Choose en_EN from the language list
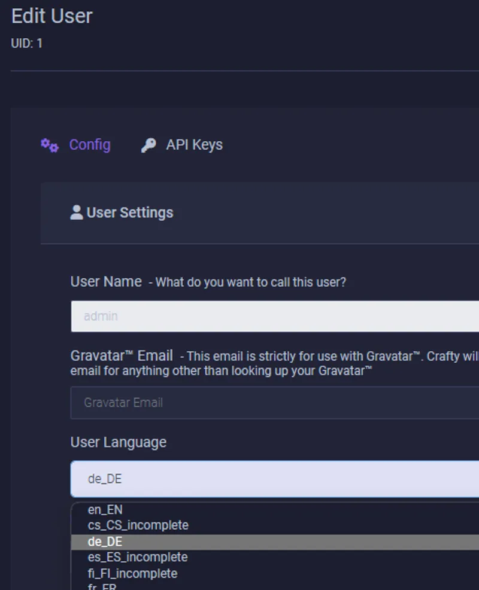 pyautogui.click(x=105, y=510)
